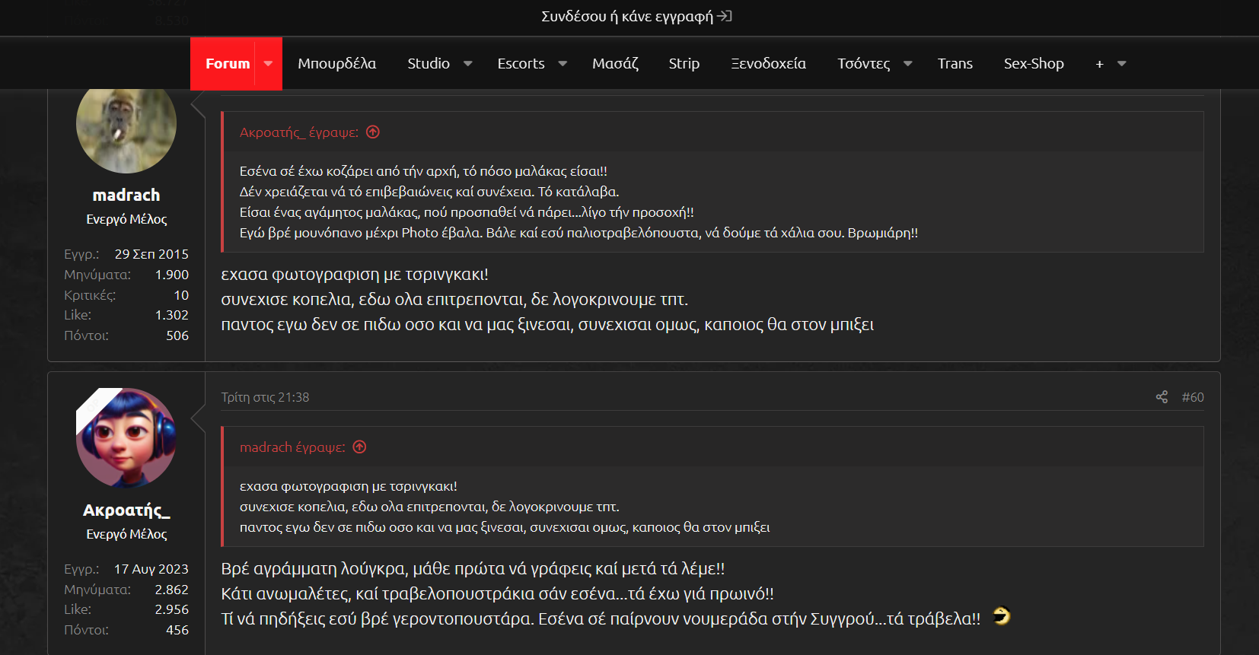
Task: Jump to quoted madrach post arrow icon
Action: [x=359, y=447]
